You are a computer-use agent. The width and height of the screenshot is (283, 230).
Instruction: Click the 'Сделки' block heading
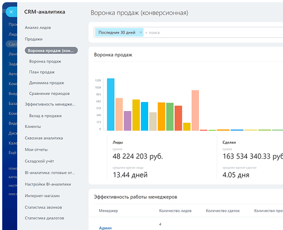pos(229,142)
